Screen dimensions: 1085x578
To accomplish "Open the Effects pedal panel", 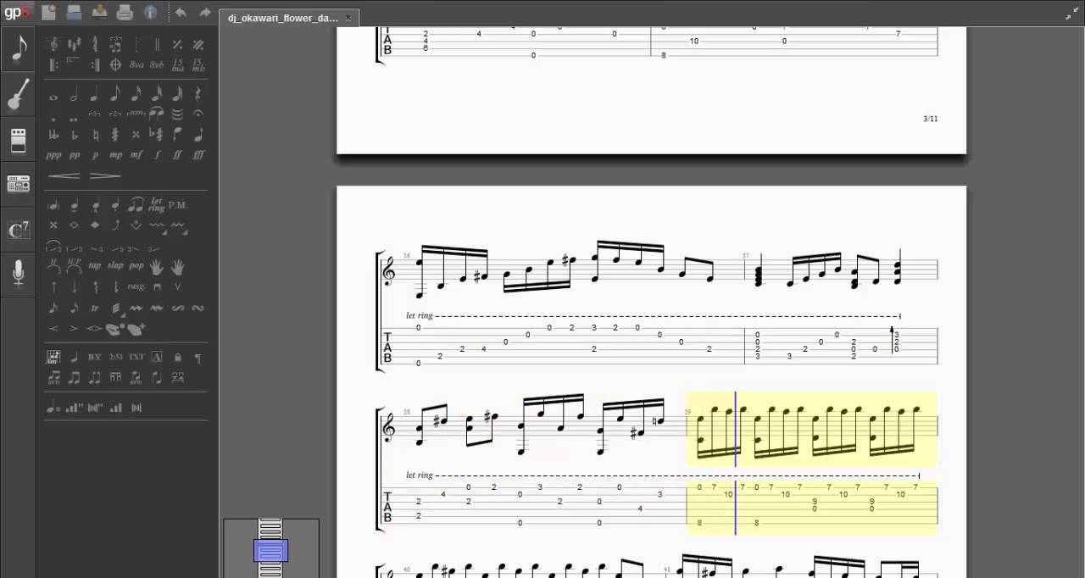I will (x=18, y=139).
